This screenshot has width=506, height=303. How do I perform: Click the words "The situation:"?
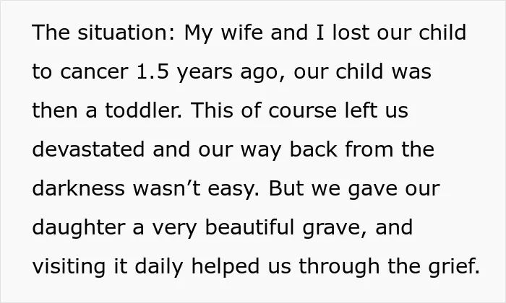coord(103,32)
